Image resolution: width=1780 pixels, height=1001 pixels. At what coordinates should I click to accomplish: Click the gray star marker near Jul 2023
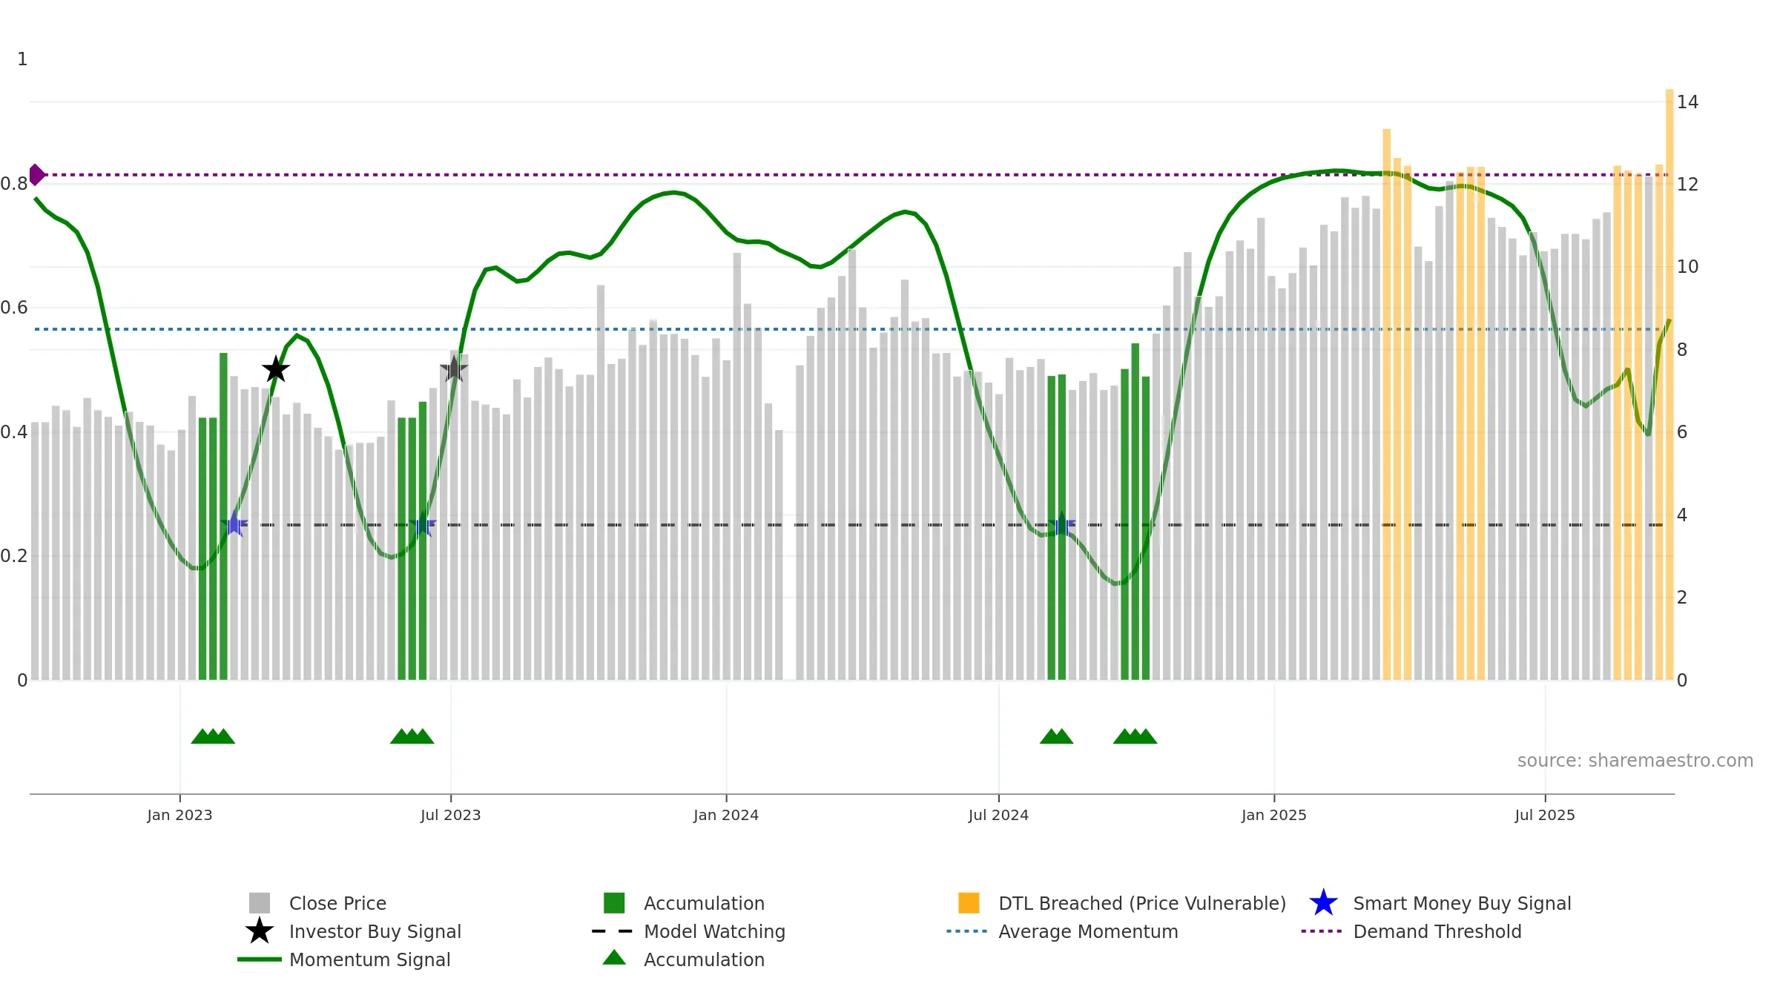click(454, 369)
